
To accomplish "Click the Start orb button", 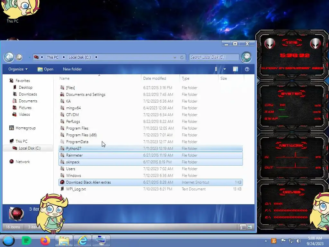I will click(8, 241).
